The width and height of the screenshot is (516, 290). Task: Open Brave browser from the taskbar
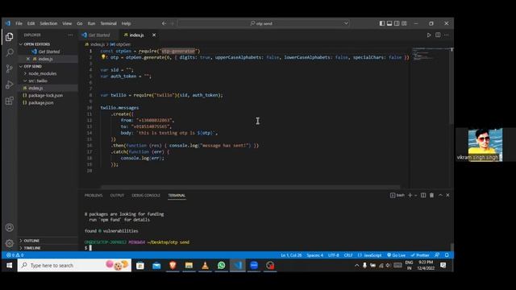(x=173, y=265)
